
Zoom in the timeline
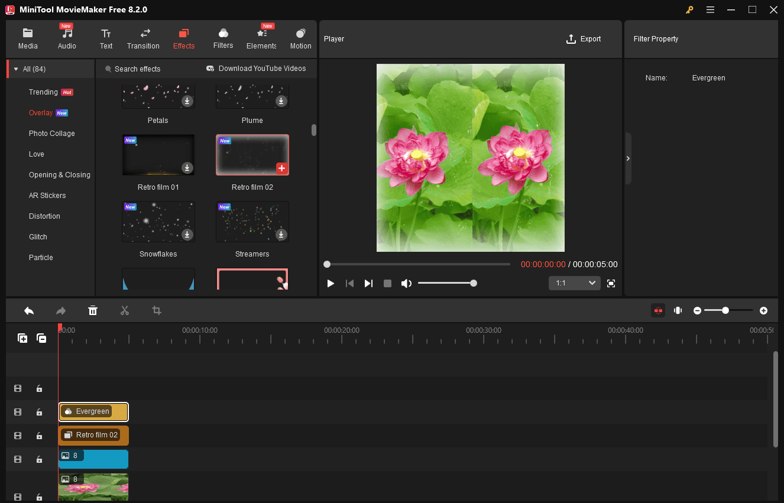(764, 310)
